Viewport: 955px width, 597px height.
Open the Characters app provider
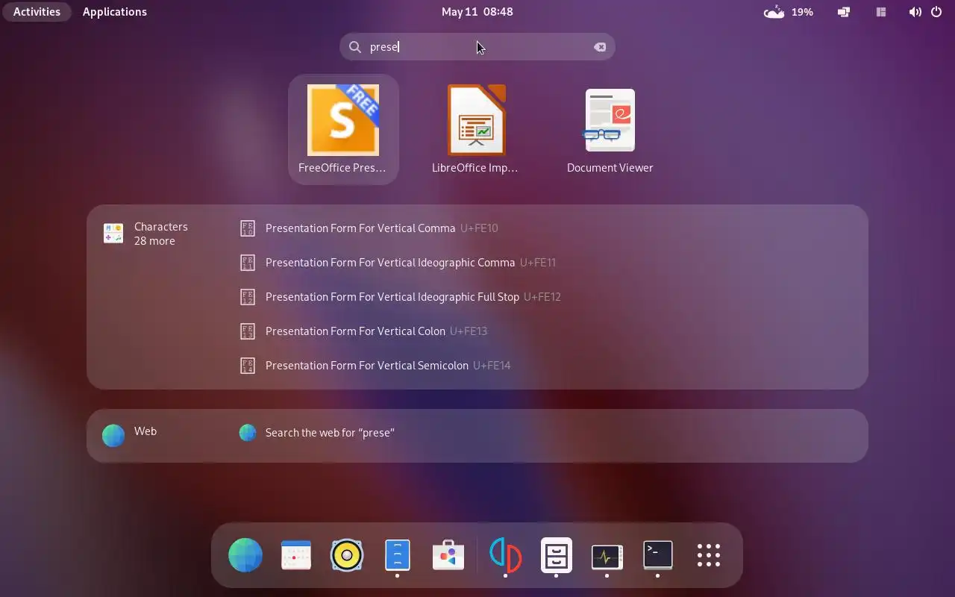(146, 234)
